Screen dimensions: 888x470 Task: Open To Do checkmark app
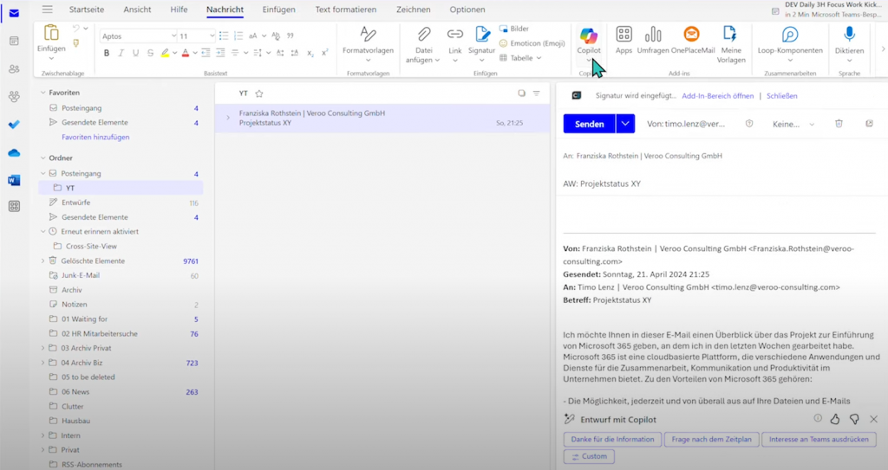coord(14,125)
